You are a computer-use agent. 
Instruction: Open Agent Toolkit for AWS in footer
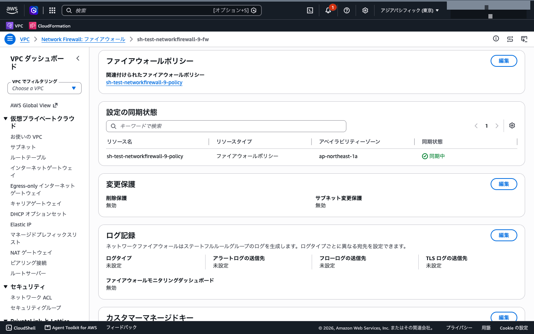tap(71, 328)
